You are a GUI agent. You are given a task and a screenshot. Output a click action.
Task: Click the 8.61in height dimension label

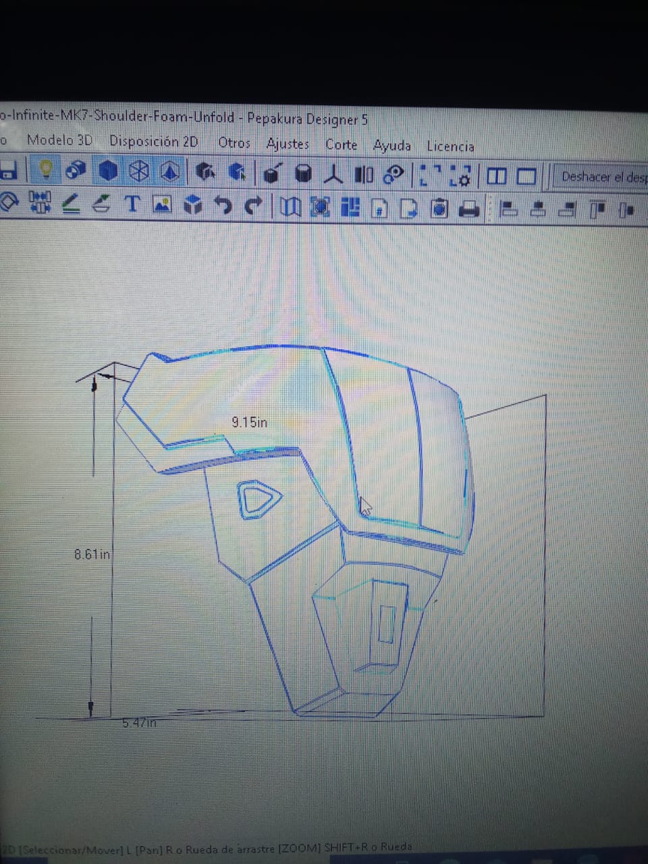click(x=92, y=555)
